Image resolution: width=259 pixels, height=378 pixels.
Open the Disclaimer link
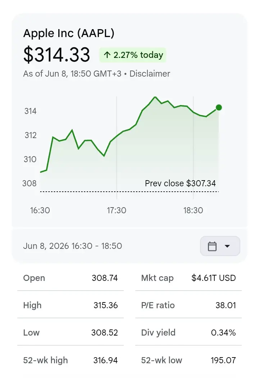[150, 73]
